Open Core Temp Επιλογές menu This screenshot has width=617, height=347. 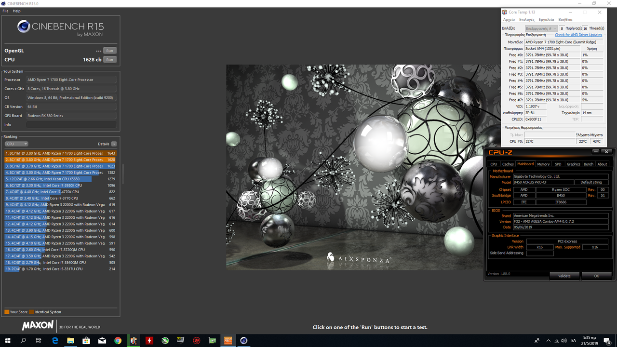(x=526, y=20)
